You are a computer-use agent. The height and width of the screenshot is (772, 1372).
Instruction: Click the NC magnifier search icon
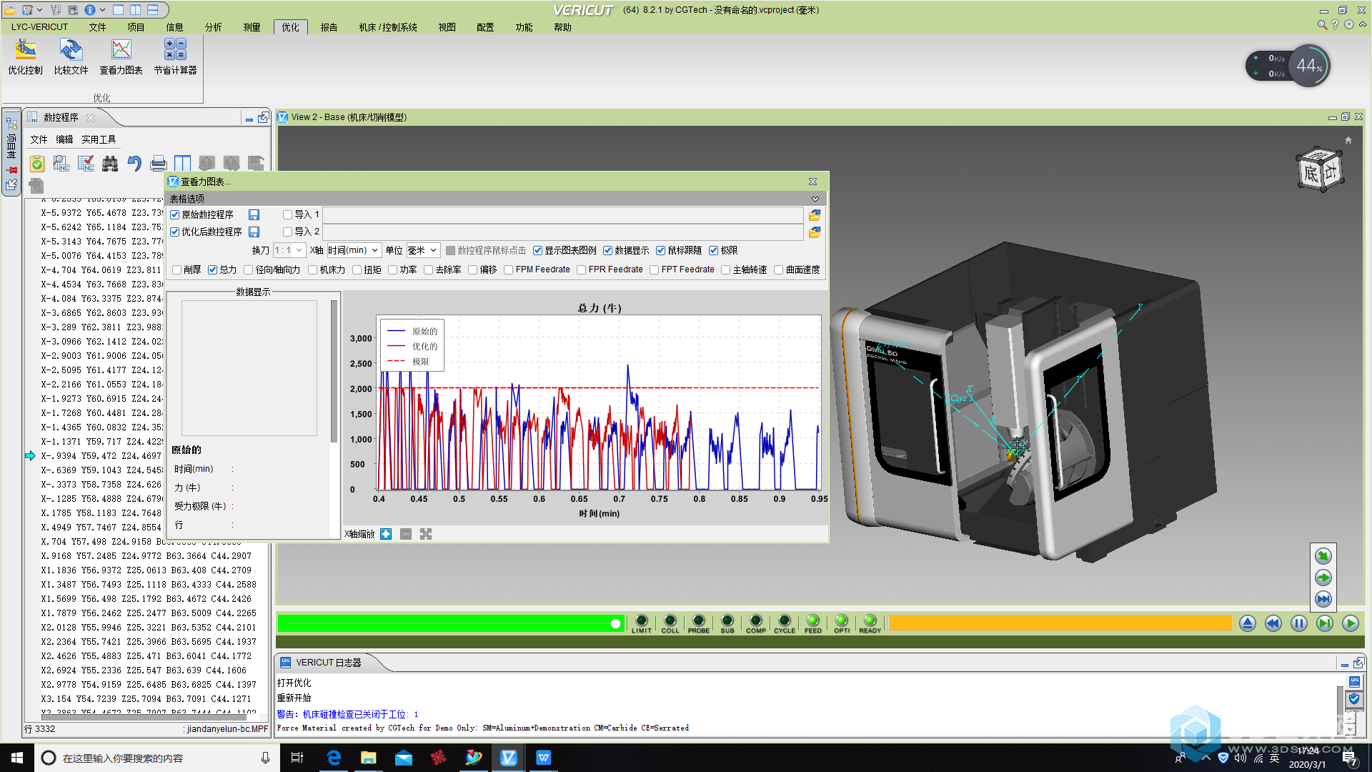click(x=61, y=164)
